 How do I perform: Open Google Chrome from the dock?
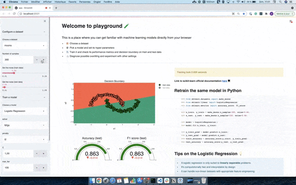[99, 180]
